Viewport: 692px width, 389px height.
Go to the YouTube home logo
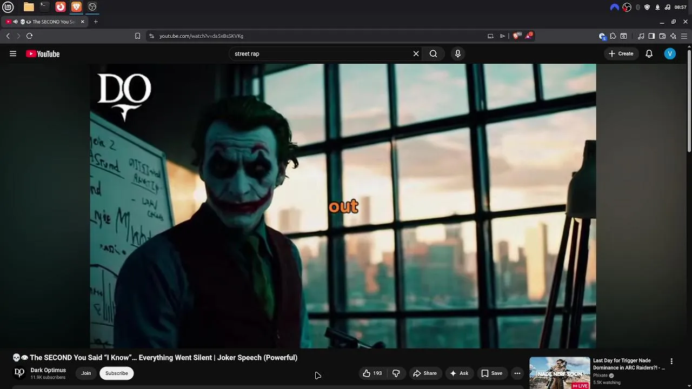[43, 53]
